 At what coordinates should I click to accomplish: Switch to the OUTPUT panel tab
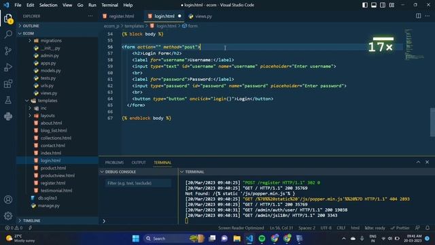(139, 162)
